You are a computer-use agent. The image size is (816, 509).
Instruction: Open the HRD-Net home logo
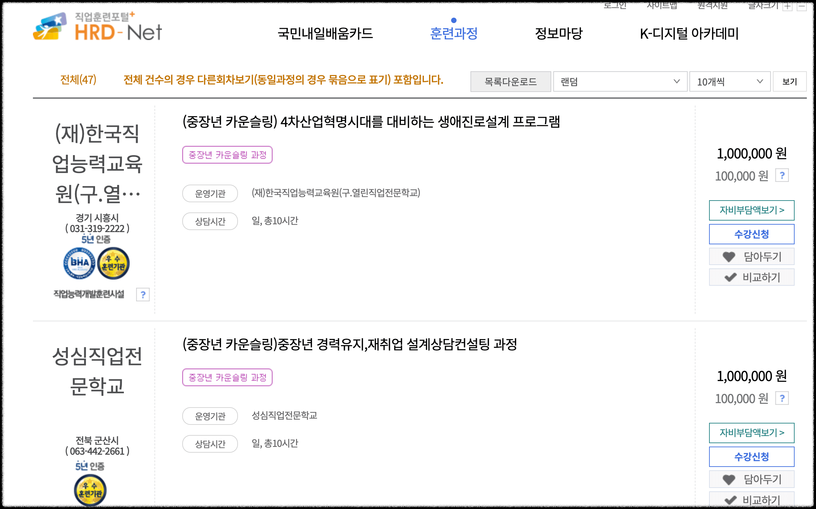tap(97, 26)
